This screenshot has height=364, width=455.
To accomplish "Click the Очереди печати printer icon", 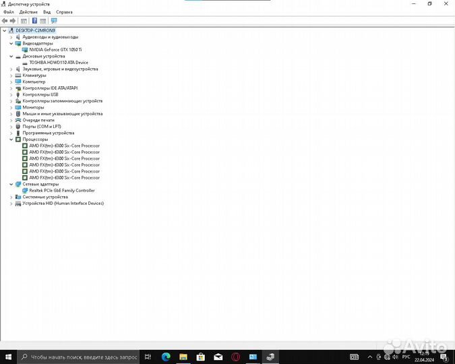I will [x=18, y=120].
